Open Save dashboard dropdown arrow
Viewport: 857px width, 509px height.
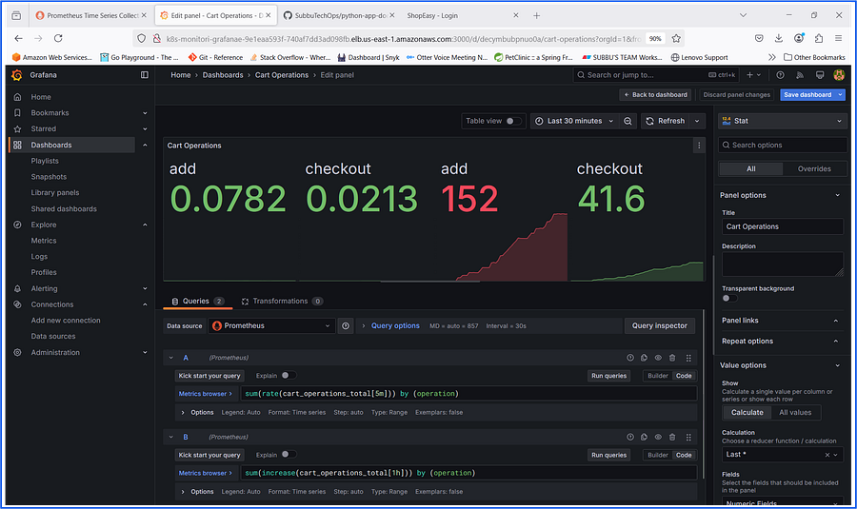[x=841, y=95]
